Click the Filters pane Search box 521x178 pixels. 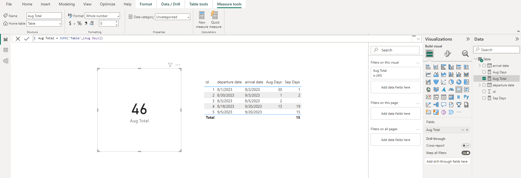tap(395, 50)
